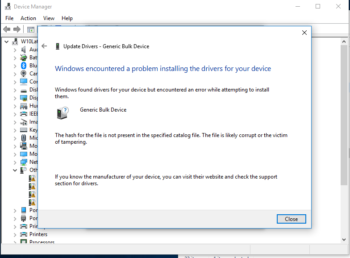Click the toolbar Back arrow
350x258 pixels.
pyautogui.click(x=7, y=29)
